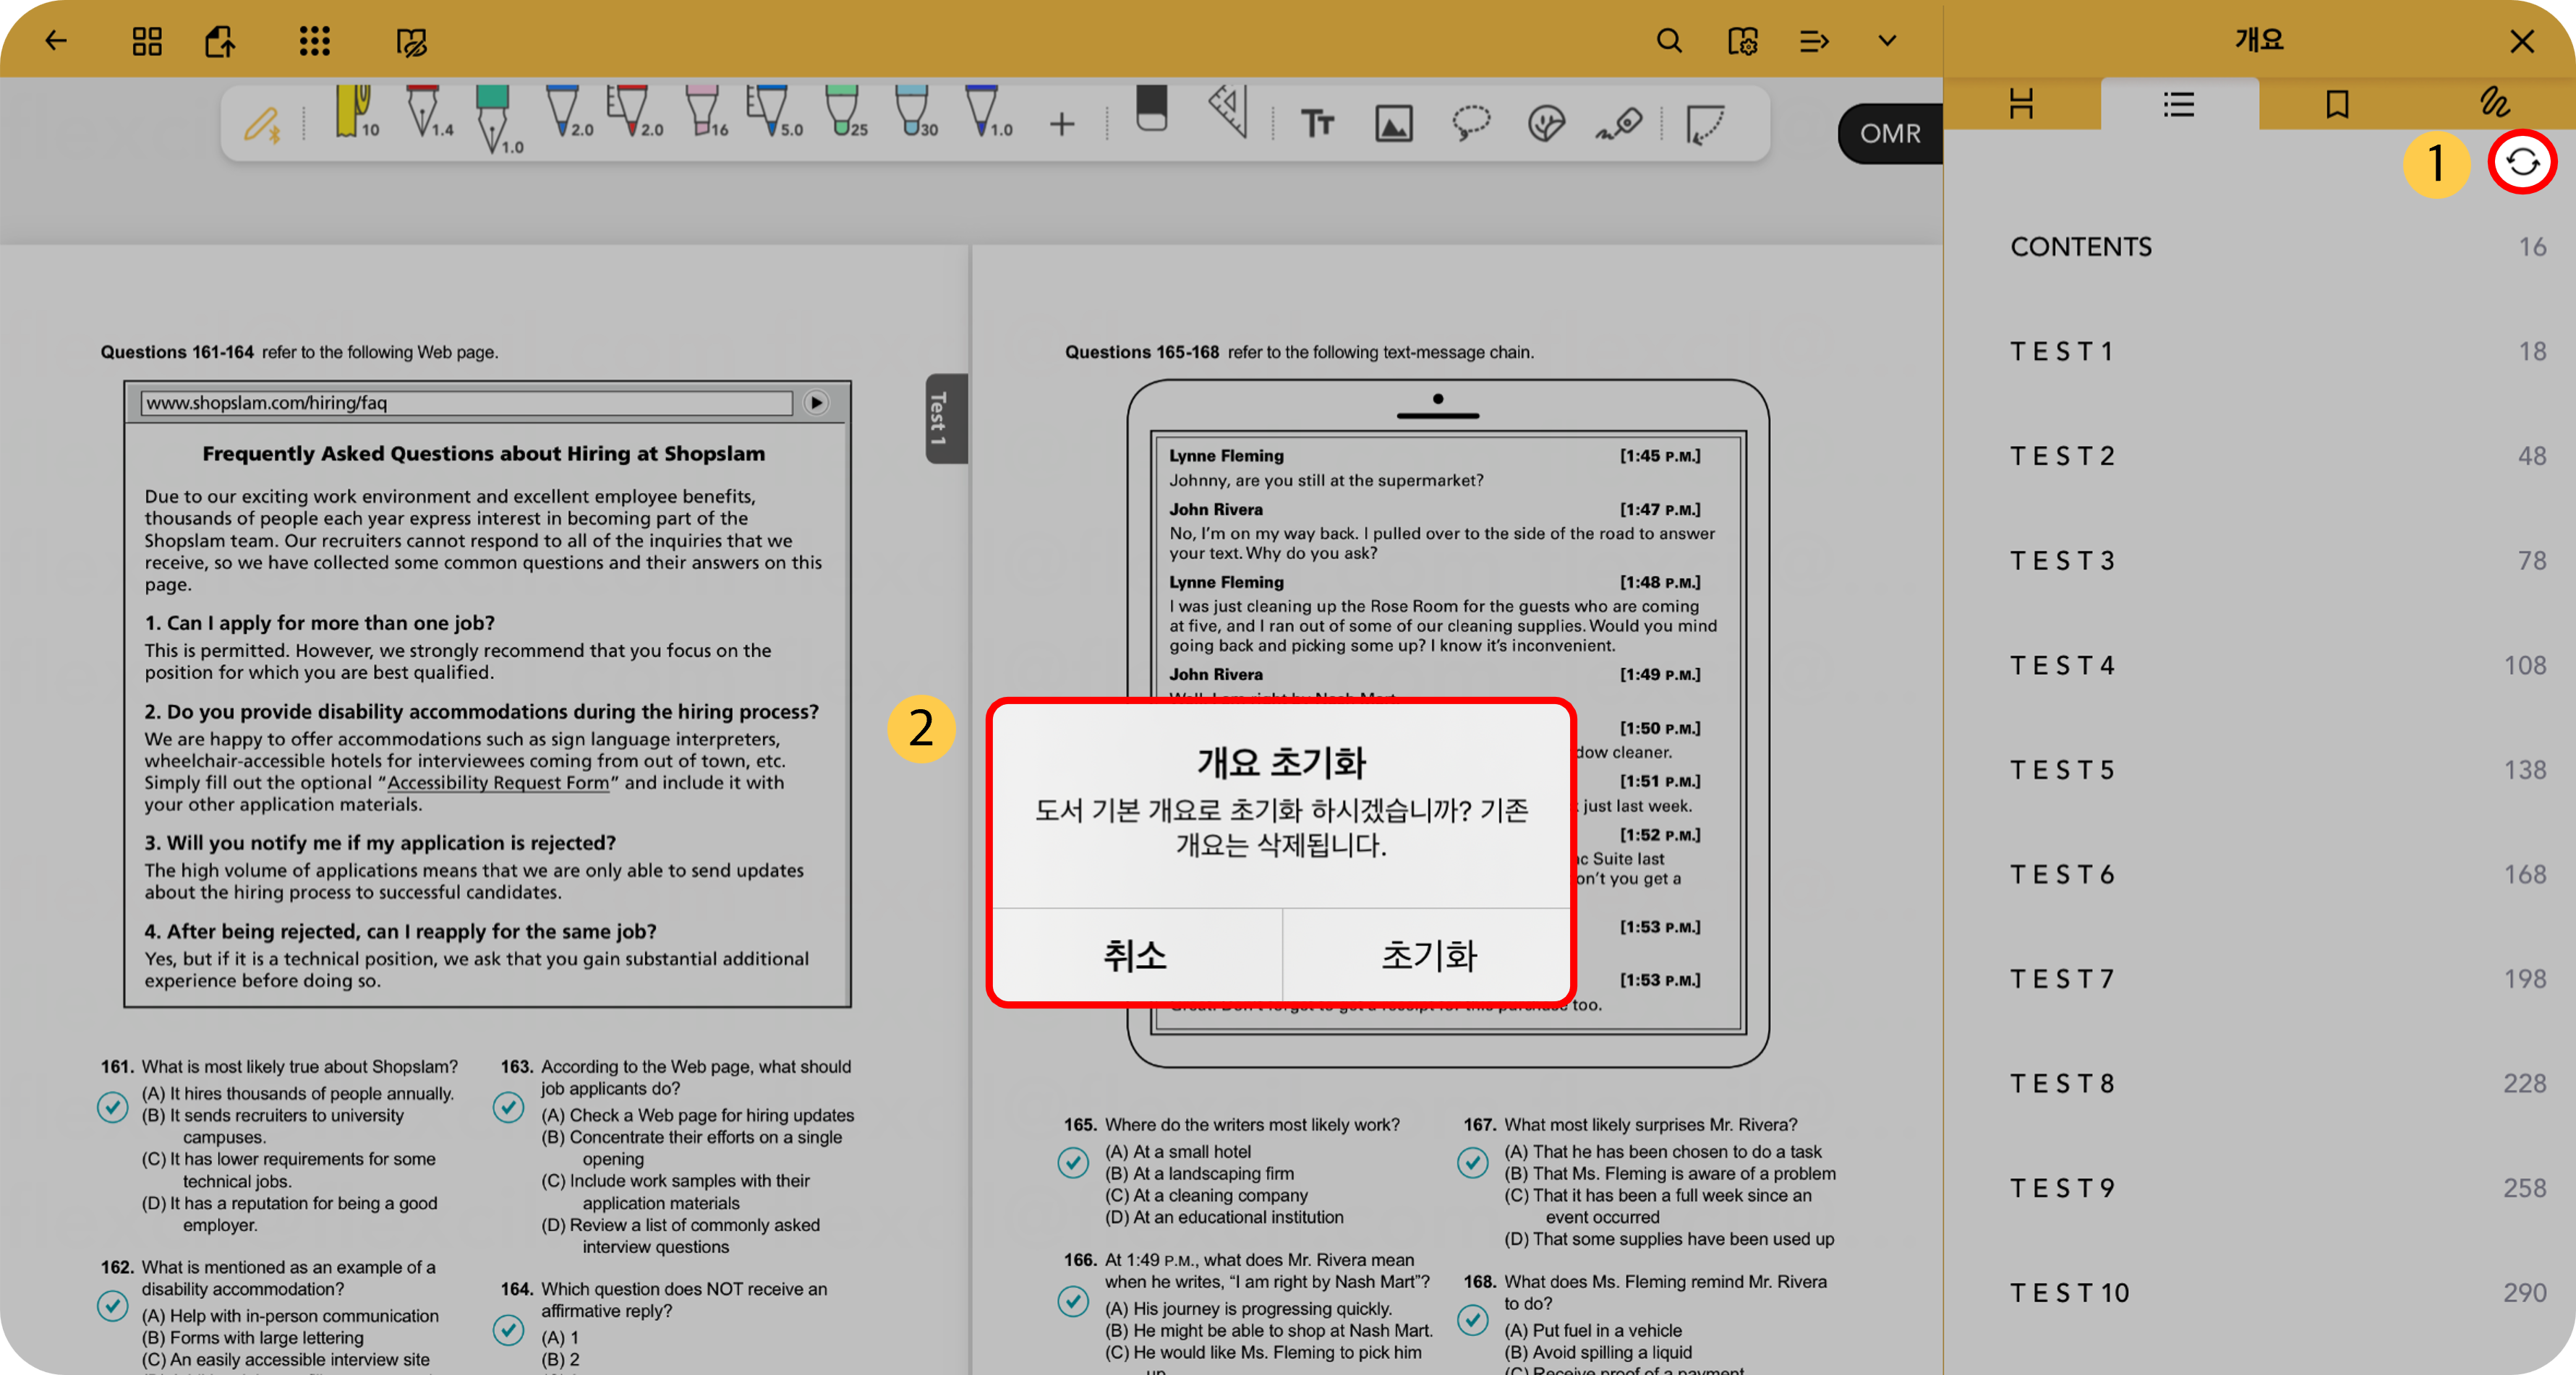
Task: Jump to TEST 5 in outline
Action: click(x=2260, y=771)
